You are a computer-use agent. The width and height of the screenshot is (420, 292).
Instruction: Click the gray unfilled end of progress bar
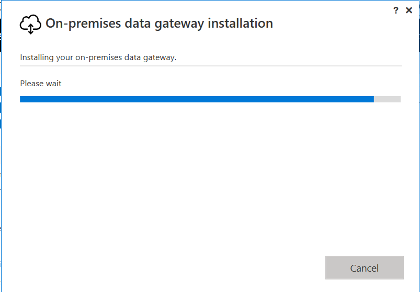coord(388,99)
